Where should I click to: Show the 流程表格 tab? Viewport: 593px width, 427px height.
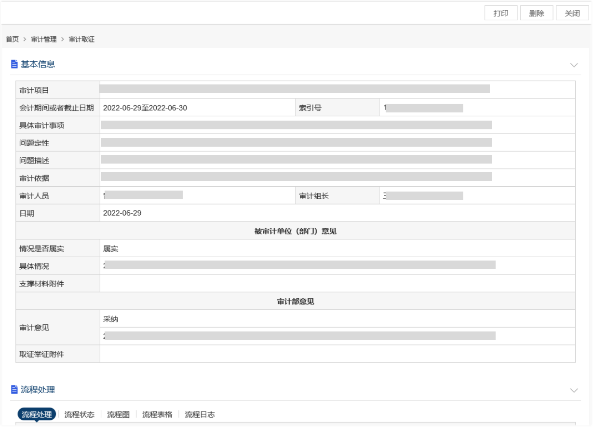point(157,414)
